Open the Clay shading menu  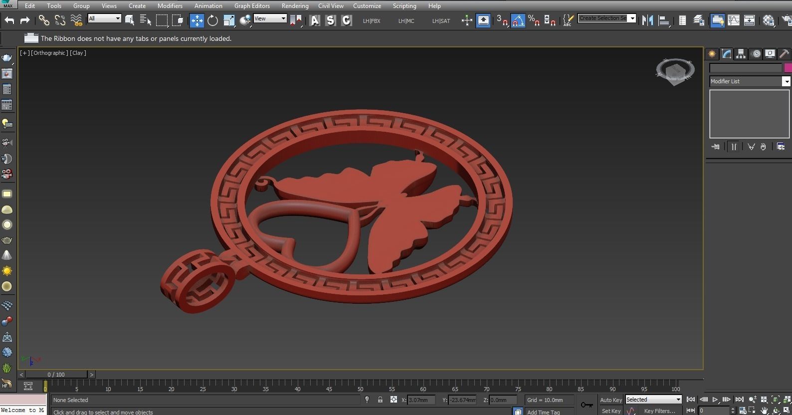[x=78, y=53]
